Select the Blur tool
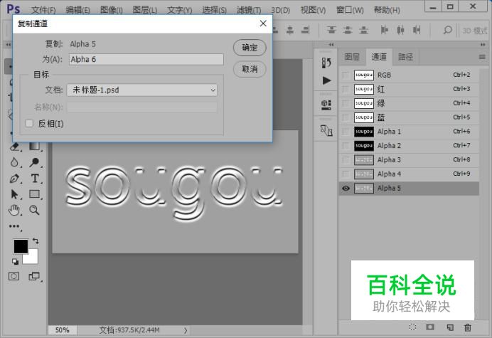Image resolution: width=492 pixels, height=338 pixels. (14, 162)
